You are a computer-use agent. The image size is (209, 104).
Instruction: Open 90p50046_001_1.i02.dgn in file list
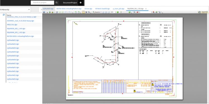tap(16, 32)
